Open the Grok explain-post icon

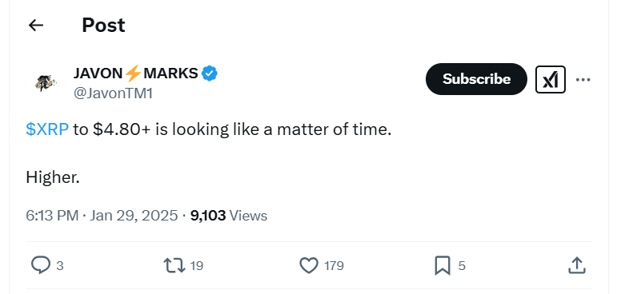point(551,79)
